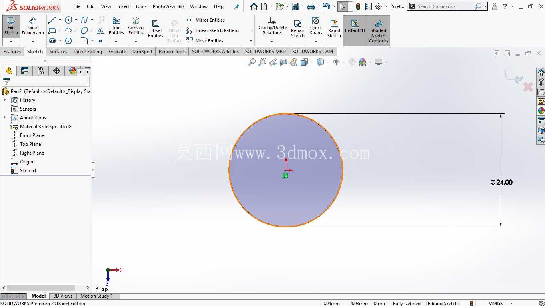
Task: Open the Smart Dimension dropdown arrow
Action: click(x=33, y=41)
